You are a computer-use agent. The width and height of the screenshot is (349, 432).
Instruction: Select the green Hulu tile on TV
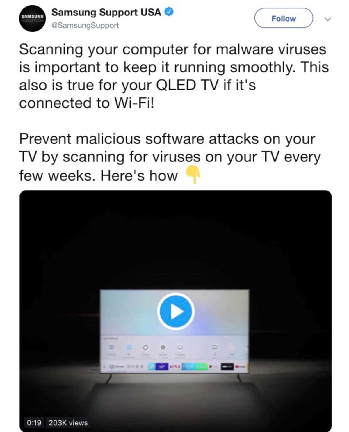point(201,367)
